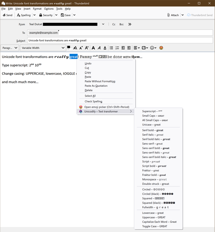Open smiley face insert menu
Screen dimensions: 215x232
coord(153,48)
